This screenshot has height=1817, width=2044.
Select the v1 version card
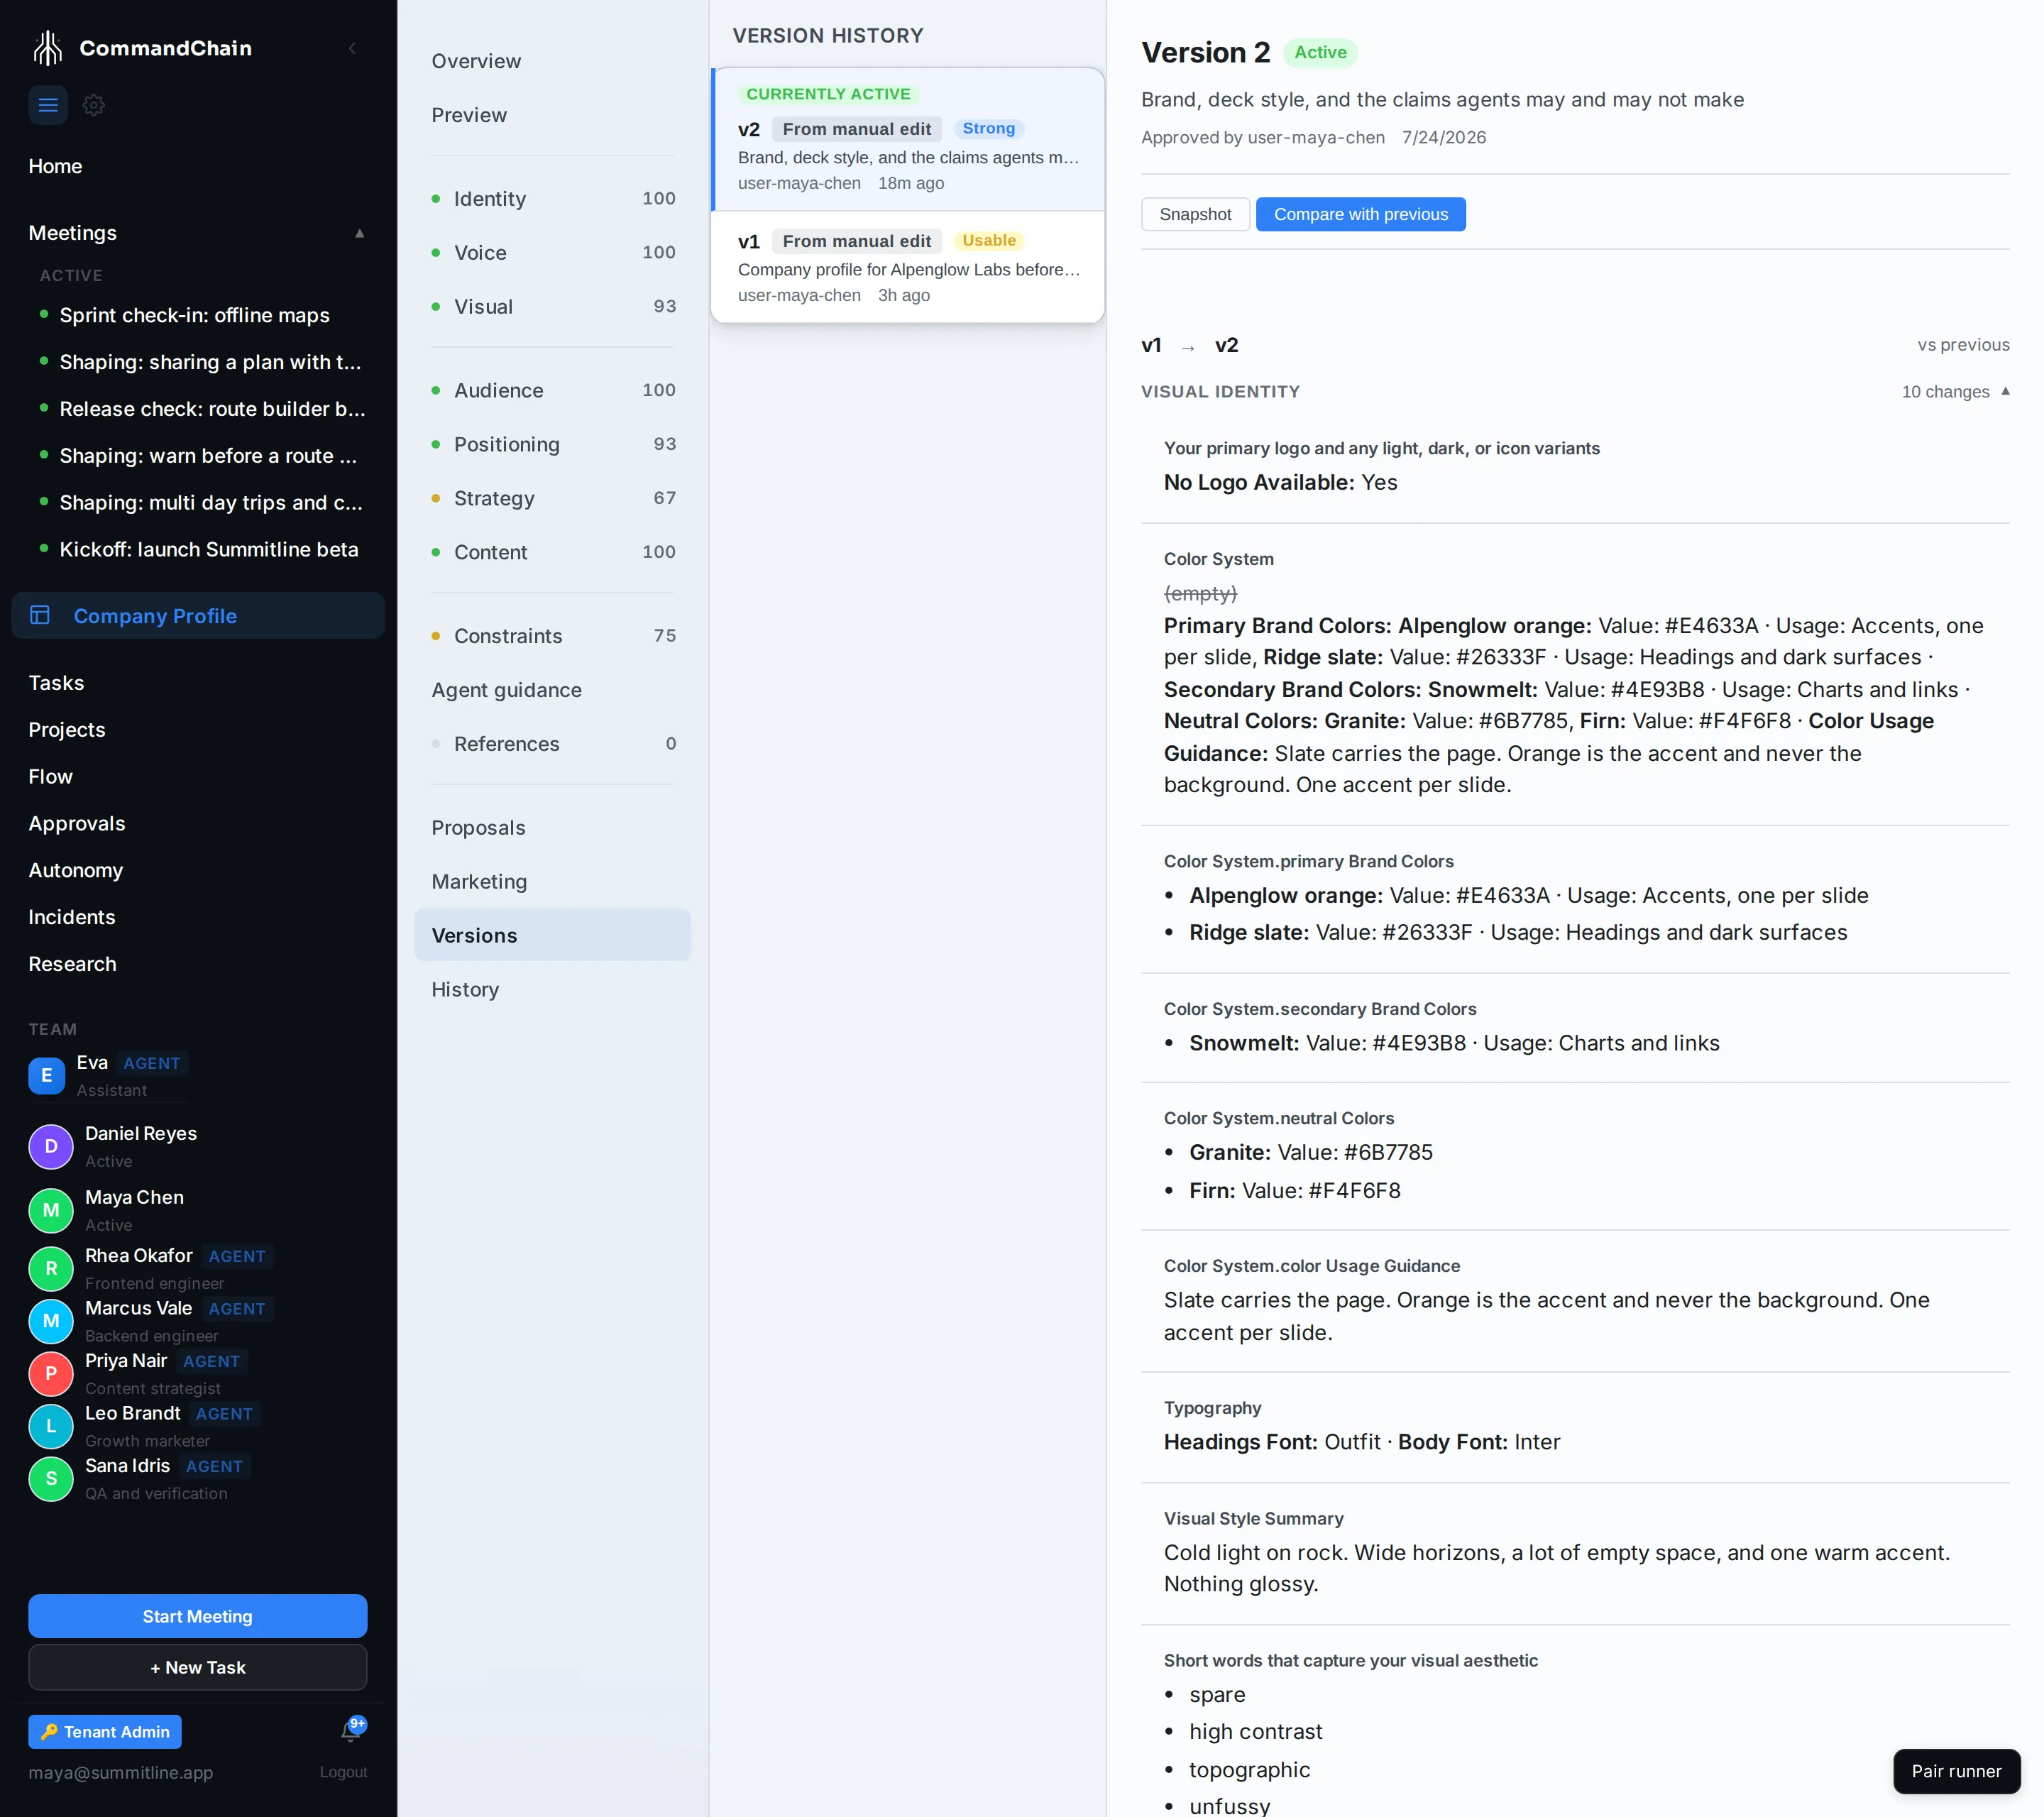908,267
